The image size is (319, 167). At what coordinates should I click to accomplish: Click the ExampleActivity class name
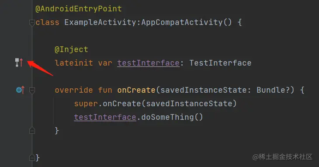100,22
